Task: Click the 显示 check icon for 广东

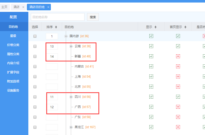Action: click(151, 117)
